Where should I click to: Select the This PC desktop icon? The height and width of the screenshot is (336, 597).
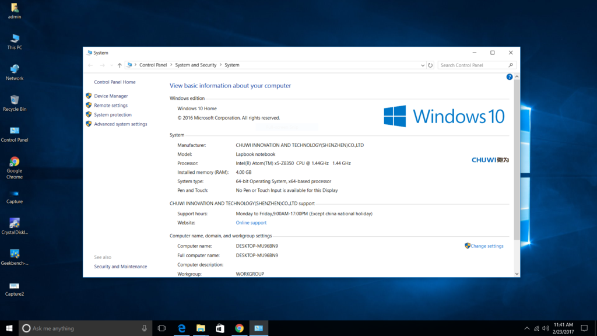pyautogui.click(x=15, y=41)
